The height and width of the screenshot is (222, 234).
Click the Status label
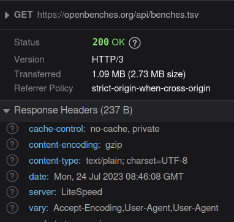(27, 42)
